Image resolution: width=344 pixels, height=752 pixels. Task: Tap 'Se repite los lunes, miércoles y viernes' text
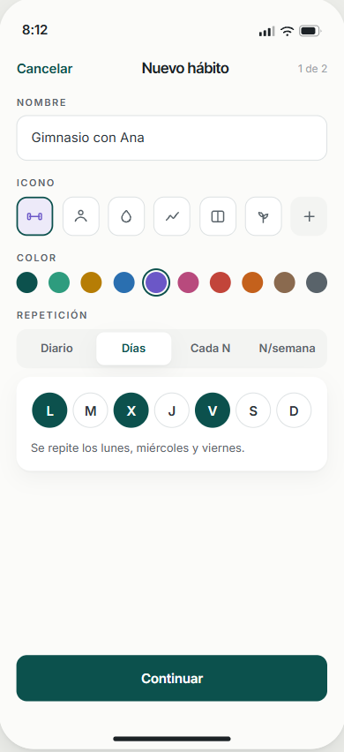[138, 448]
